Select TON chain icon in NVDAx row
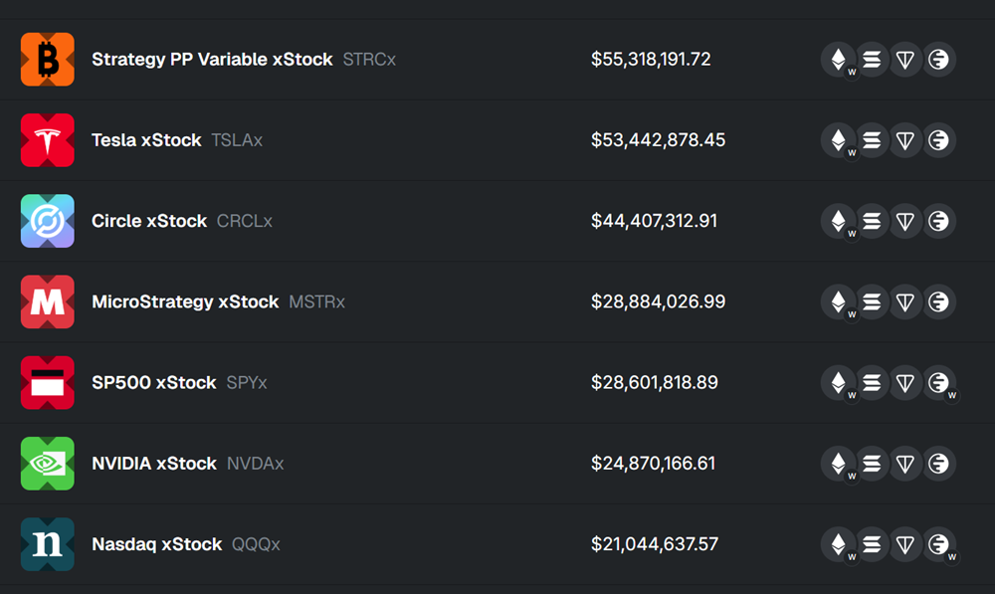This screenshot has height=594, width=995. point(904,464)
